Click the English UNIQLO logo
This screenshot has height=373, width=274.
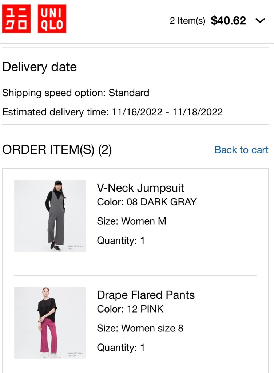(x=52, y=19)
